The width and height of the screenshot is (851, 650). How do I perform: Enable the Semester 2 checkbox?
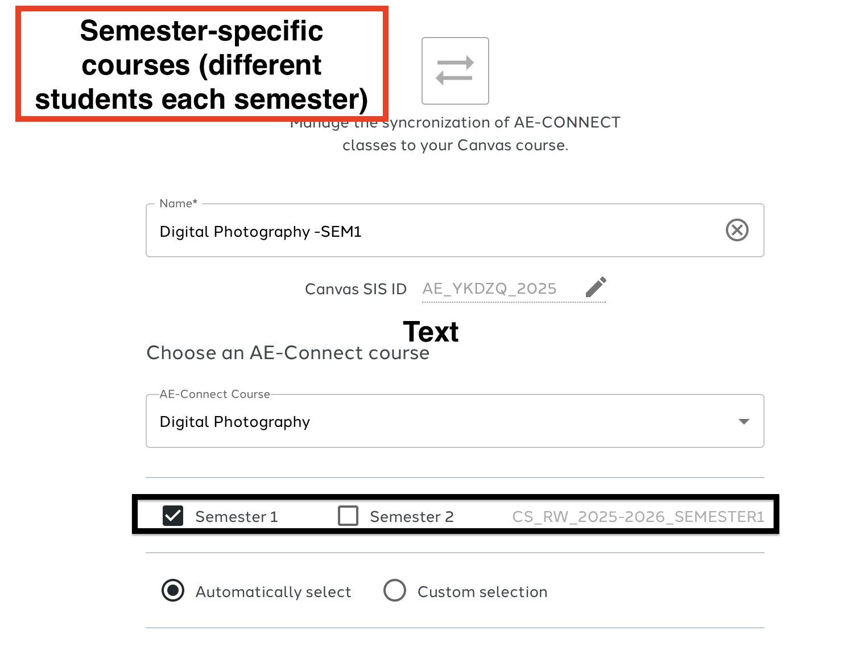click(348, 516)
